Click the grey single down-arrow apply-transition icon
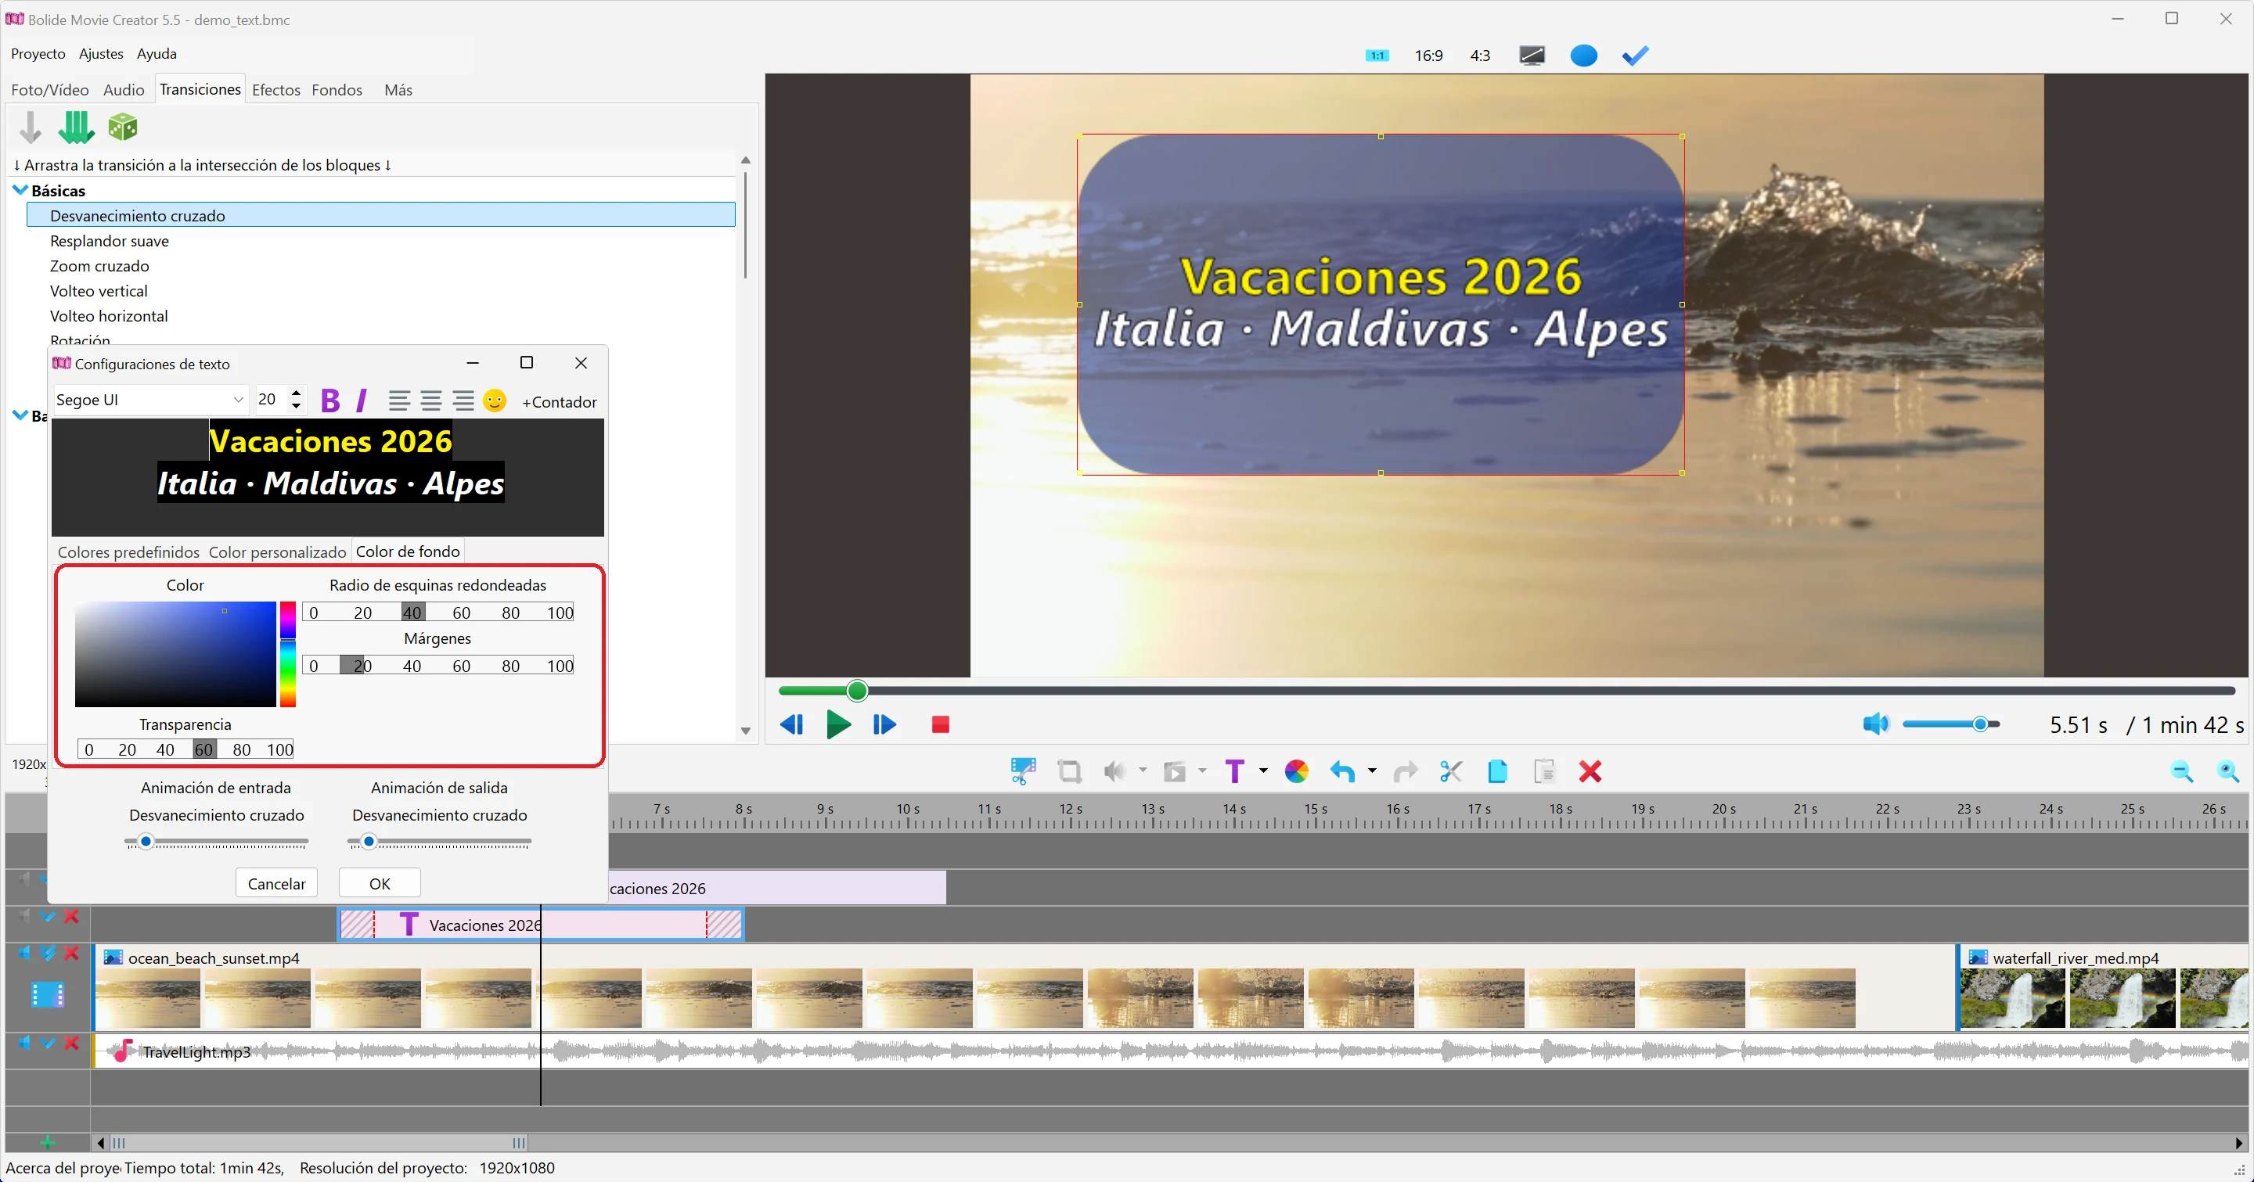 pos(30,128)
